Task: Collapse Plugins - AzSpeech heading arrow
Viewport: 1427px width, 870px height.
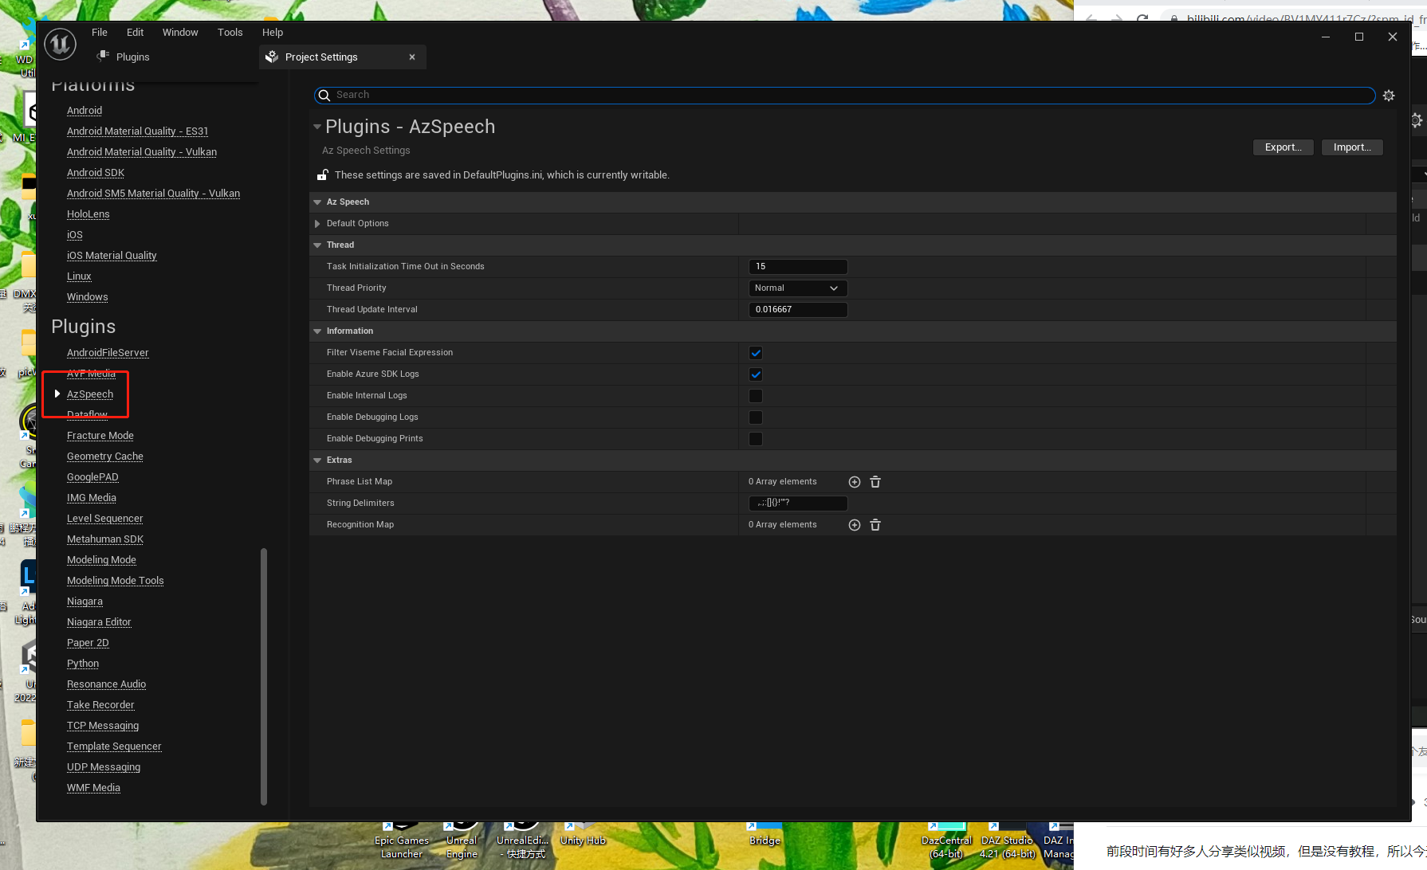Action: click(317, 127)
